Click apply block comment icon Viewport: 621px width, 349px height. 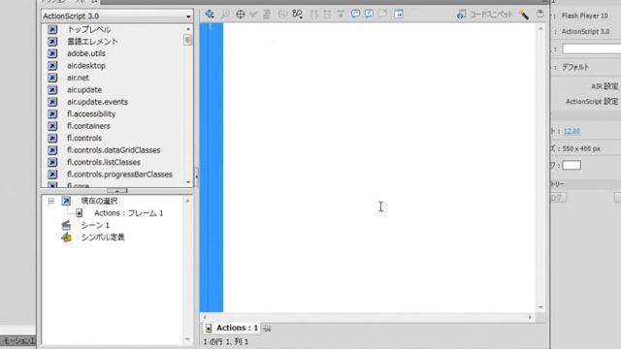356,15
